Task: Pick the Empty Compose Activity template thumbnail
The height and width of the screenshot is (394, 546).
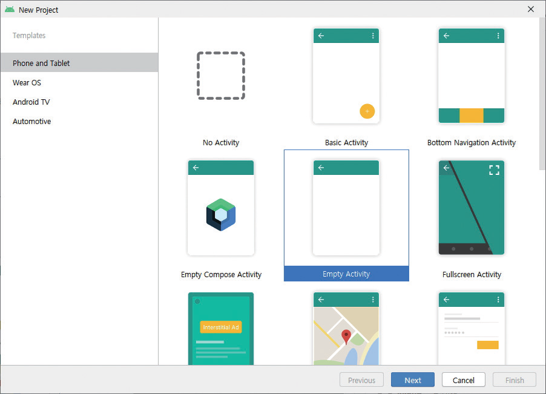Action: (221, 208)
